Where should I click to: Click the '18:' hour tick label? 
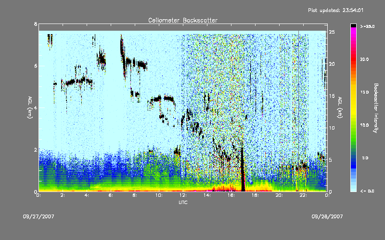pyautogui.click(x=255, y=195)
